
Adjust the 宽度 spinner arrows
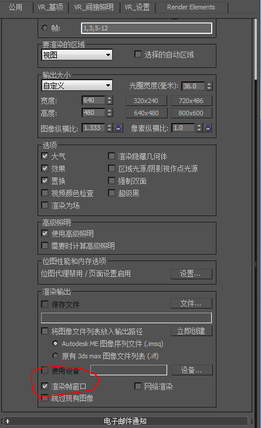click(x=110, y=100)
